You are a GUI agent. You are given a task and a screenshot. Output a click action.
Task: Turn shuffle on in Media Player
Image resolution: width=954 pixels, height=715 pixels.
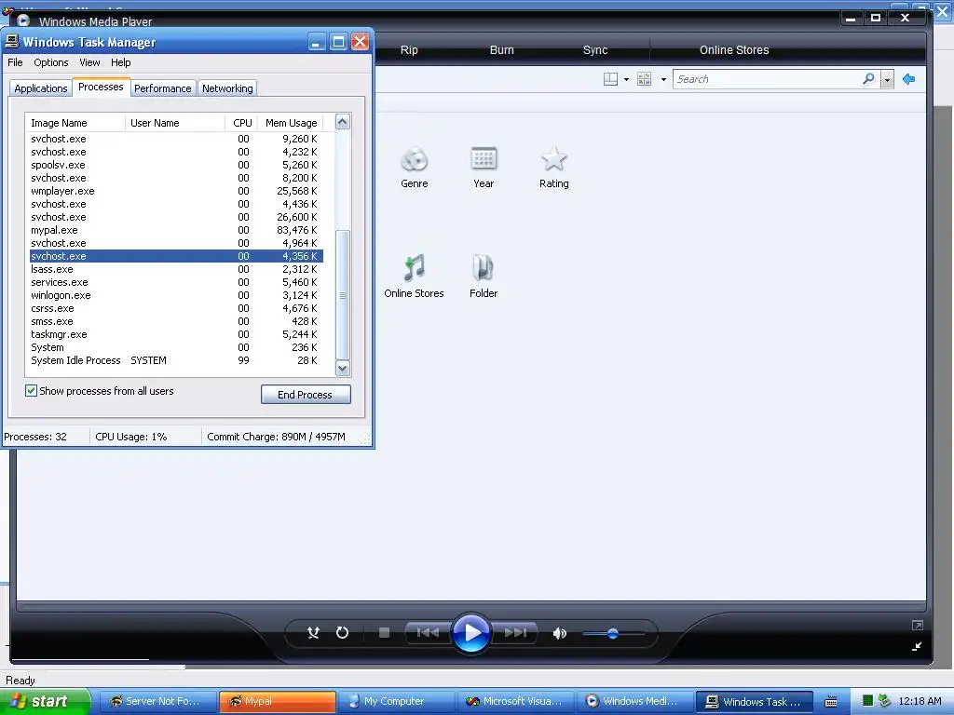pos(313,633)
